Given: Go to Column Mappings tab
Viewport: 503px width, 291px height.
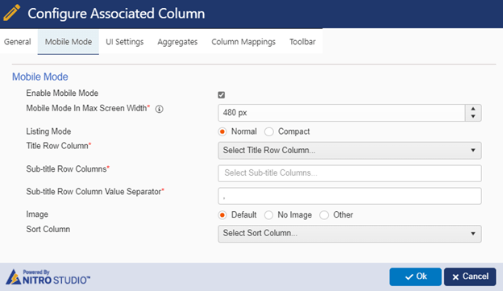Looking at the screenshot, I should tap(243, 42).
